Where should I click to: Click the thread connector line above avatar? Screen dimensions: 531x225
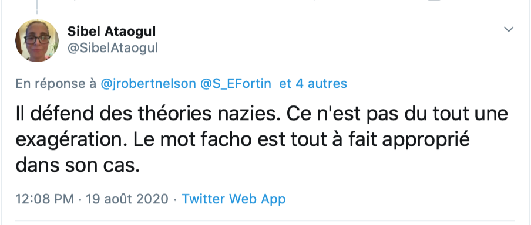pyautogui.click(x=37, y=7)
